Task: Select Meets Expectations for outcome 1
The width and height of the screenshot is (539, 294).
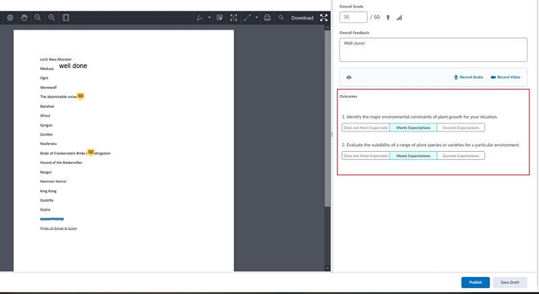Action: click(x=414, y=127)
